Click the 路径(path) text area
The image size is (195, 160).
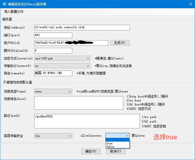(87, 121)
